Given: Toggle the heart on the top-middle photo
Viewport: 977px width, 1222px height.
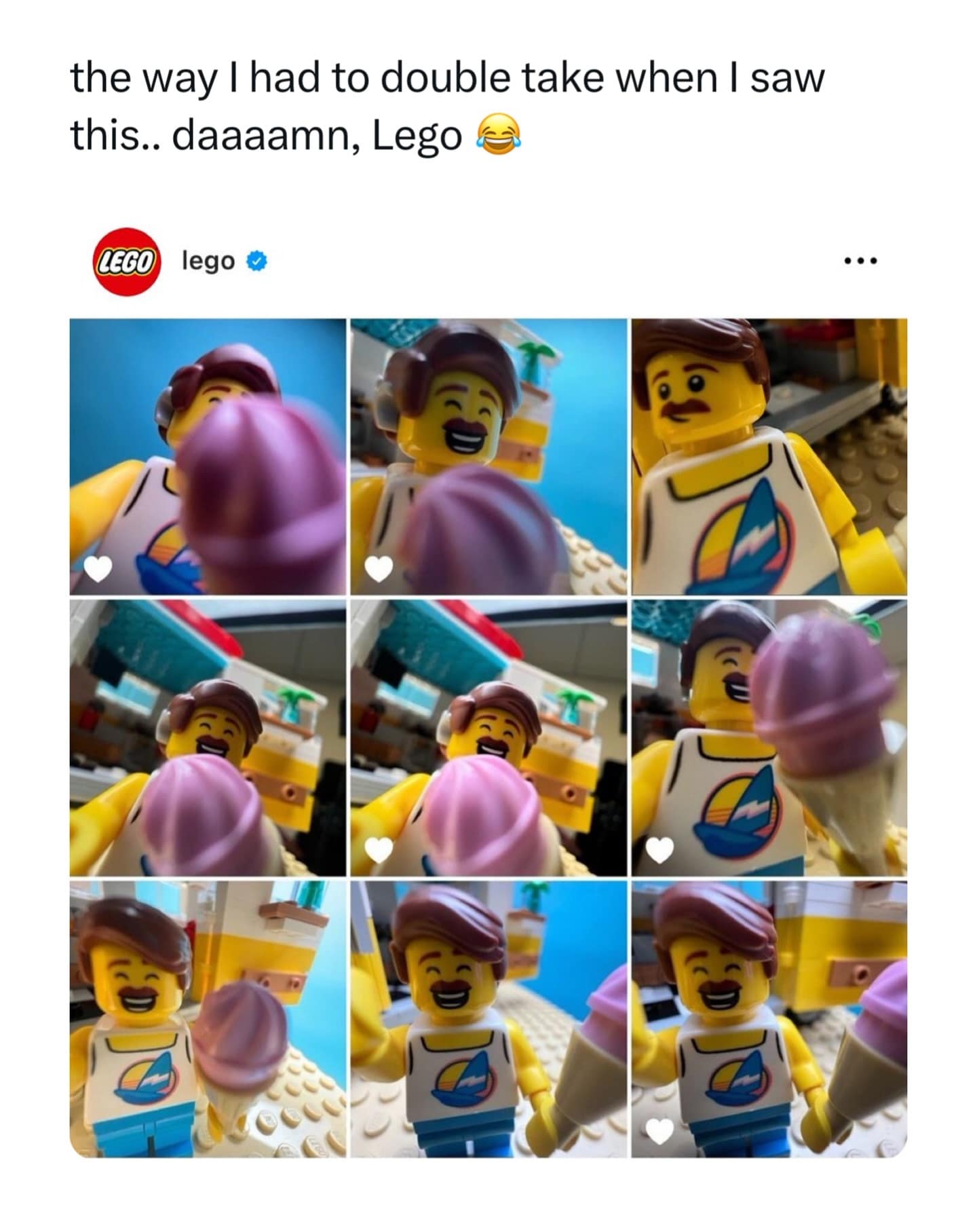Looking at the screenshot, I should (x=379, y=569).
